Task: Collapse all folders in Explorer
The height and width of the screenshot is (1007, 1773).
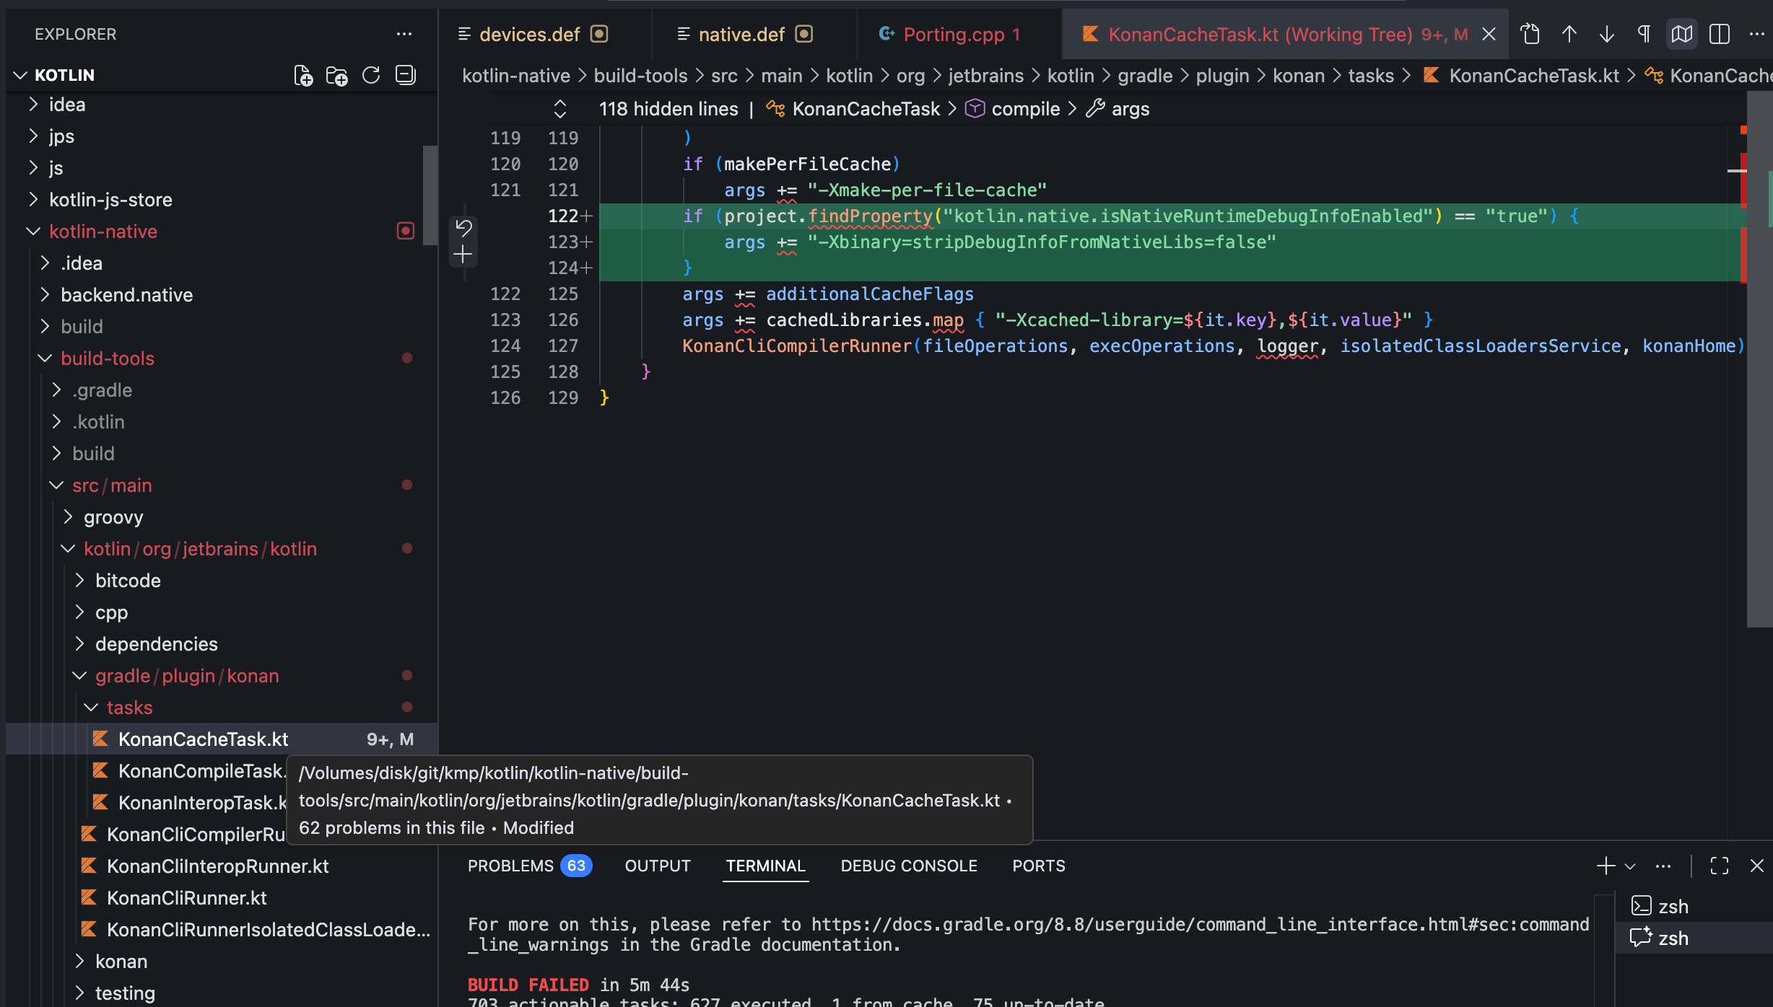Action: point(406,75)
